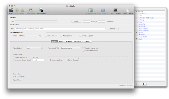Switch to the Video tab

tap(54, 41)
